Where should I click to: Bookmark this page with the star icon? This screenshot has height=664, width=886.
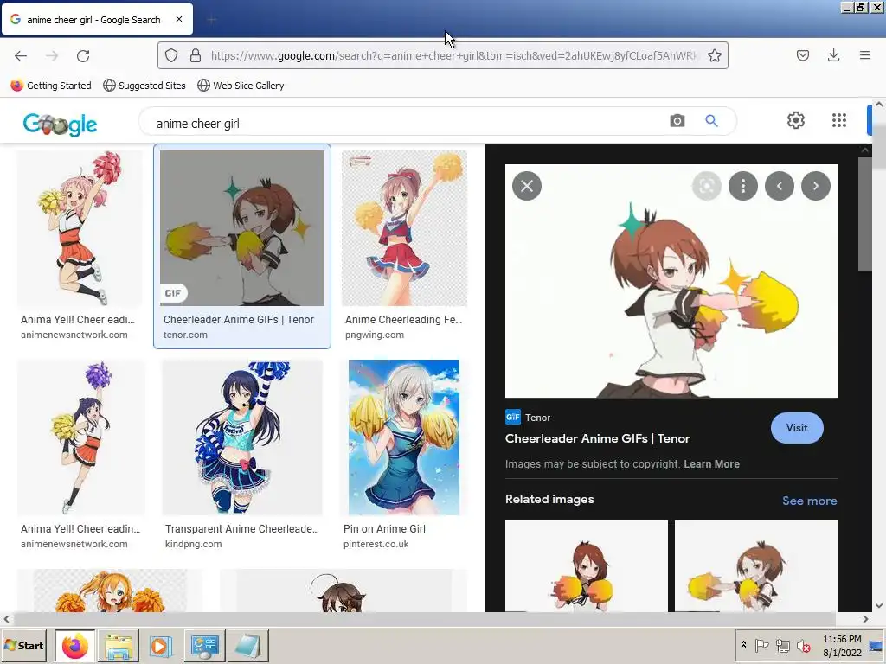pyautogui.click(x=714, y=55)
